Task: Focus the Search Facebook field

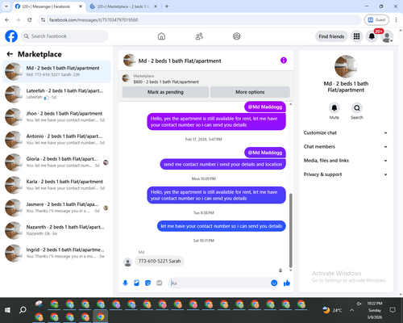Action: click(x=64, y=36)
